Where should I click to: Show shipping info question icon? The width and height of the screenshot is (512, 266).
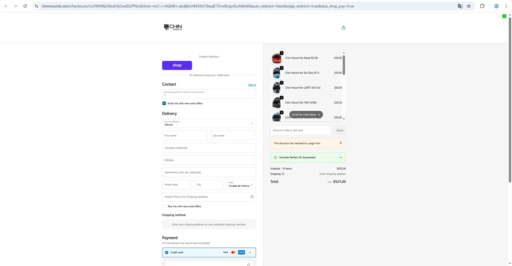[x=283, y=174]
